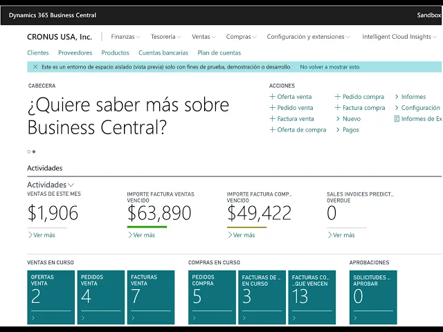Image resolution: width=443 pixels, height=332 pixels.
Task: Open Plan de cuentas
Action: point(219,53)
